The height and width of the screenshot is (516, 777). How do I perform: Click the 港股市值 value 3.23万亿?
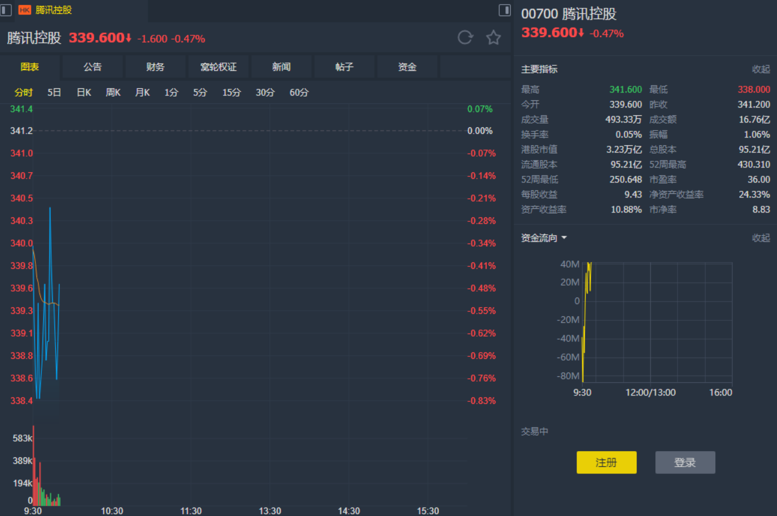624,149
